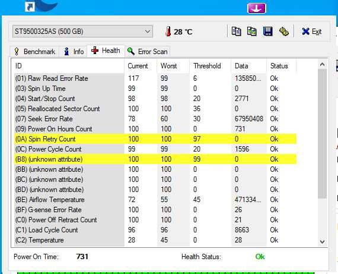338x274 pixels.
Task: Select the (C2) Temperature row
Action: [155, 240]
